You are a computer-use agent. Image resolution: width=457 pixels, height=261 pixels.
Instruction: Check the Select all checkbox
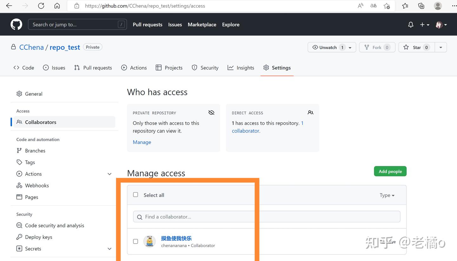click(x=136, y=195)
